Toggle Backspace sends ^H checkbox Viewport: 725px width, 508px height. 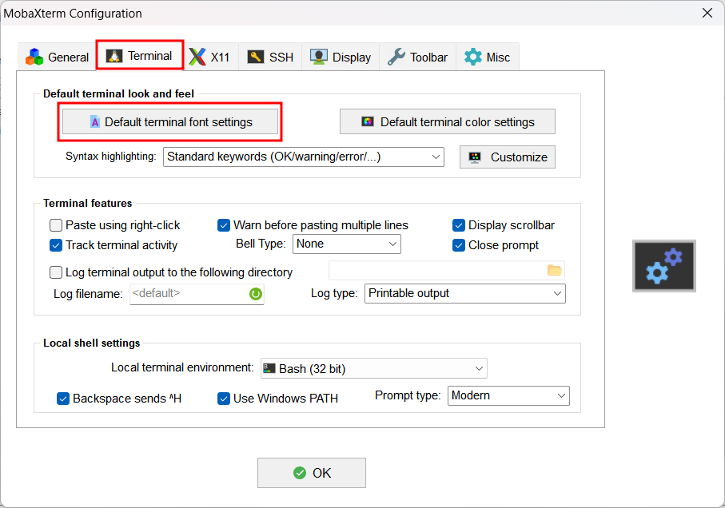point(63,399)
